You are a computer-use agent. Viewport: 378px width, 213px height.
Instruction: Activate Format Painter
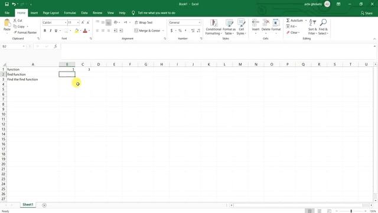click(25, 33)
